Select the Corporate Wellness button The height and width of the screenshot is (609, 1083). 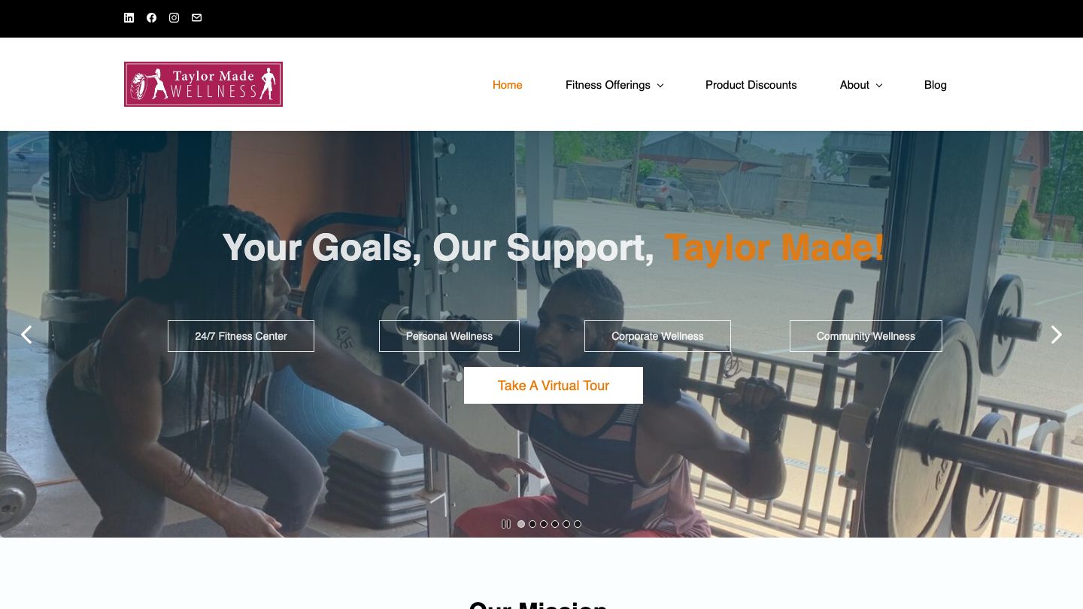[x=657, y=336]
